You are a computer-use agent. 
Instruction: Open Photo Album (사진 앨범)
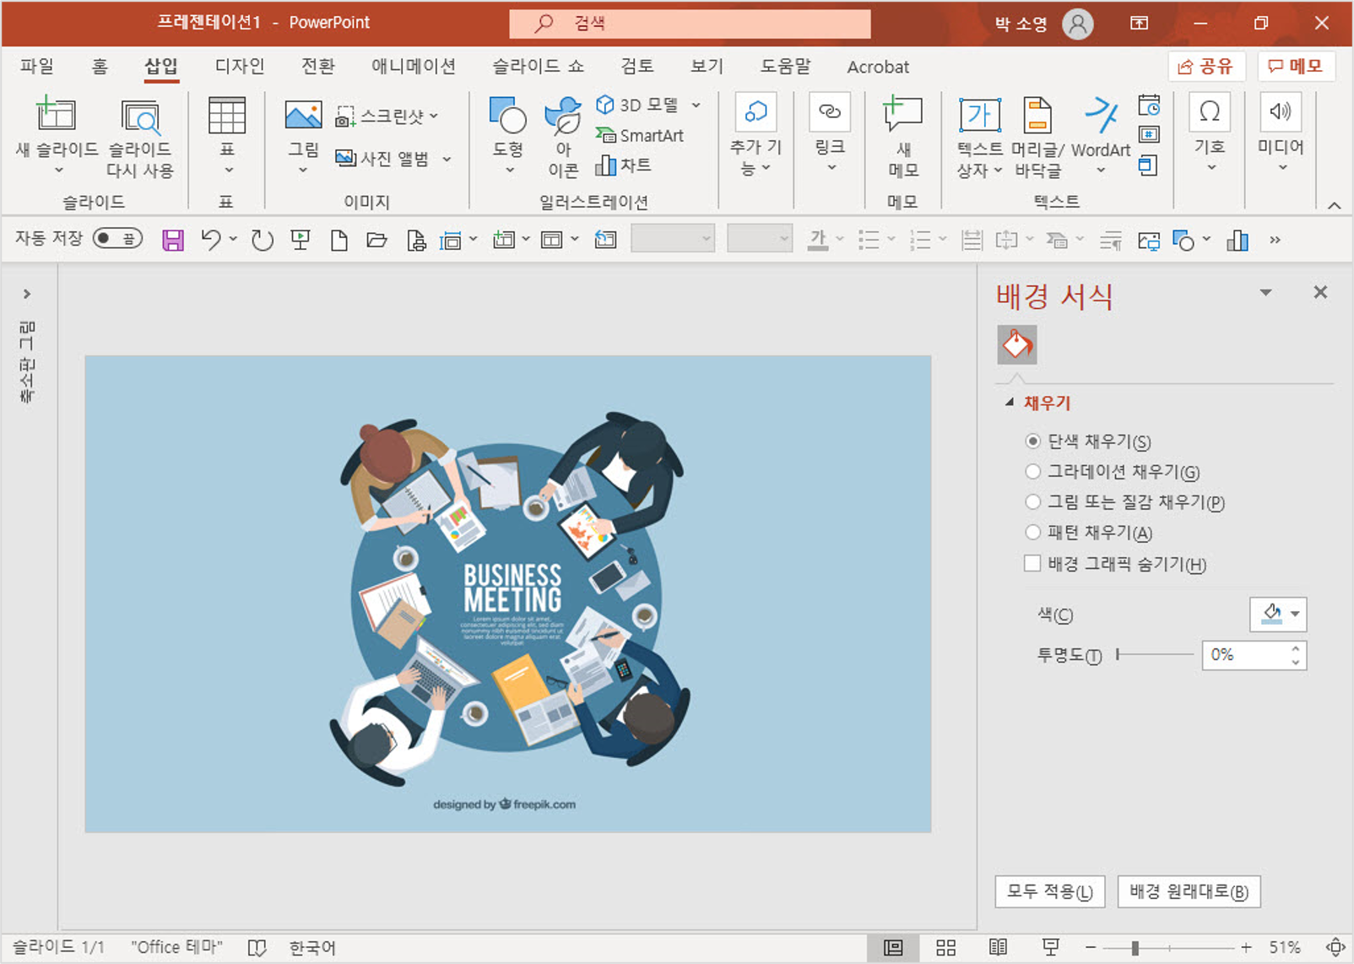[393, 158]
